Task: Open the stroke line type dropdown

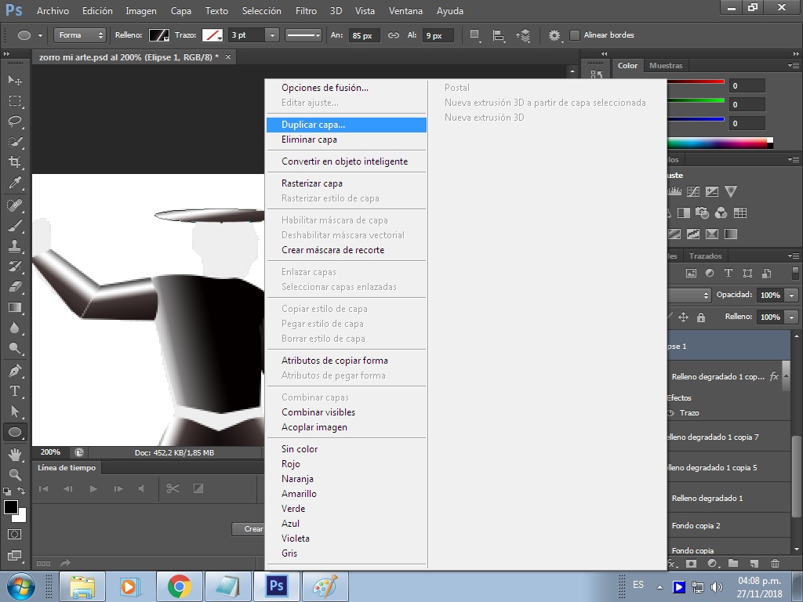Action: click(303, 34)
